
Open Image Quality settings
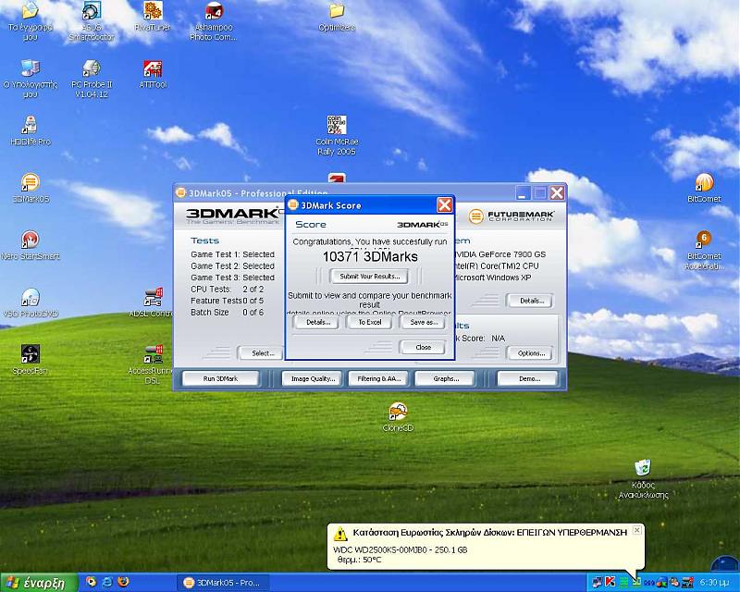coord(313,378)
